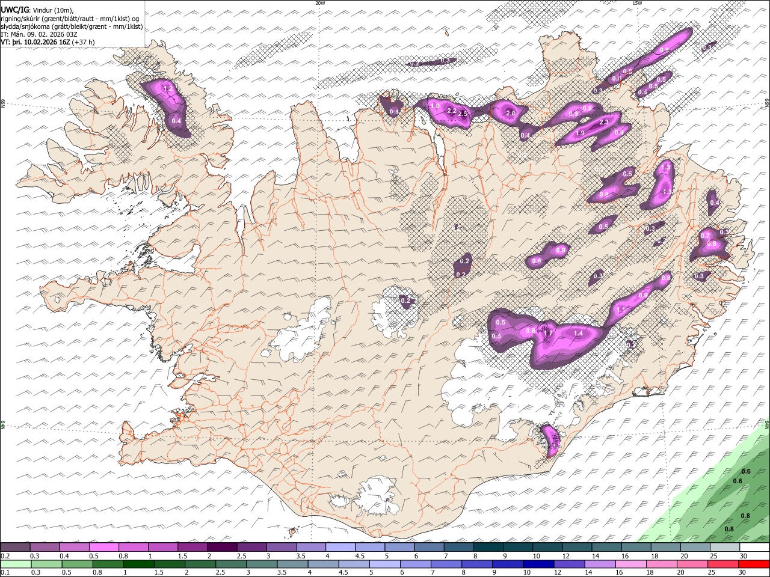Click the pale green rain swatch between 0.1 and 0.3
Screen dimensions: 770x577
[x=15, y=564]
